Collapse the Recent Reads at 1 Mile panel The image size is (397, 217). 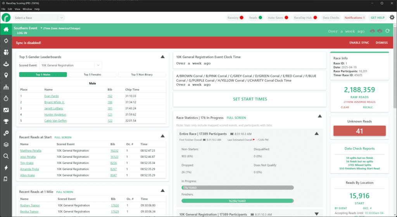(x=162, y=190)
